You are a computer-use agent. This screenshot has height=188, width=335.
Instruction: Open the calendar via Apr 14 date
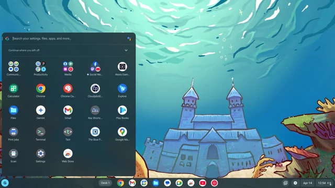pos(307,183)
